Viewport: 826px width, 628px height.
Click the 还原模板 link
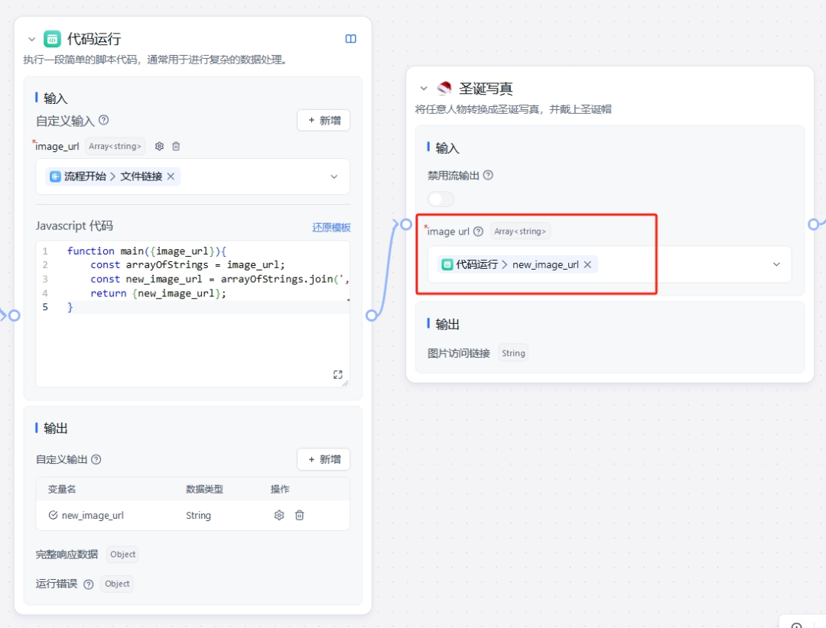(331, 228)
